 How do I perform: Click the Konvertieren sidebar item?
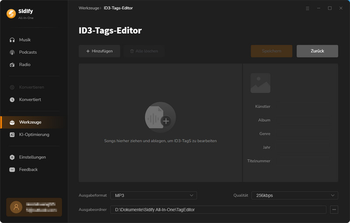tap(34, 87)
